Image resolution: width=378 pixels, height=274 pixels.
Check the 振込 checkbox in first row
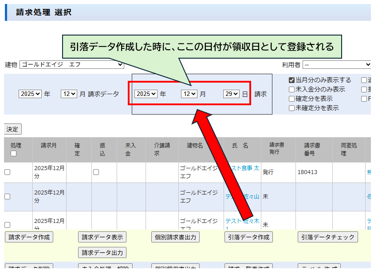pos(96,172)
